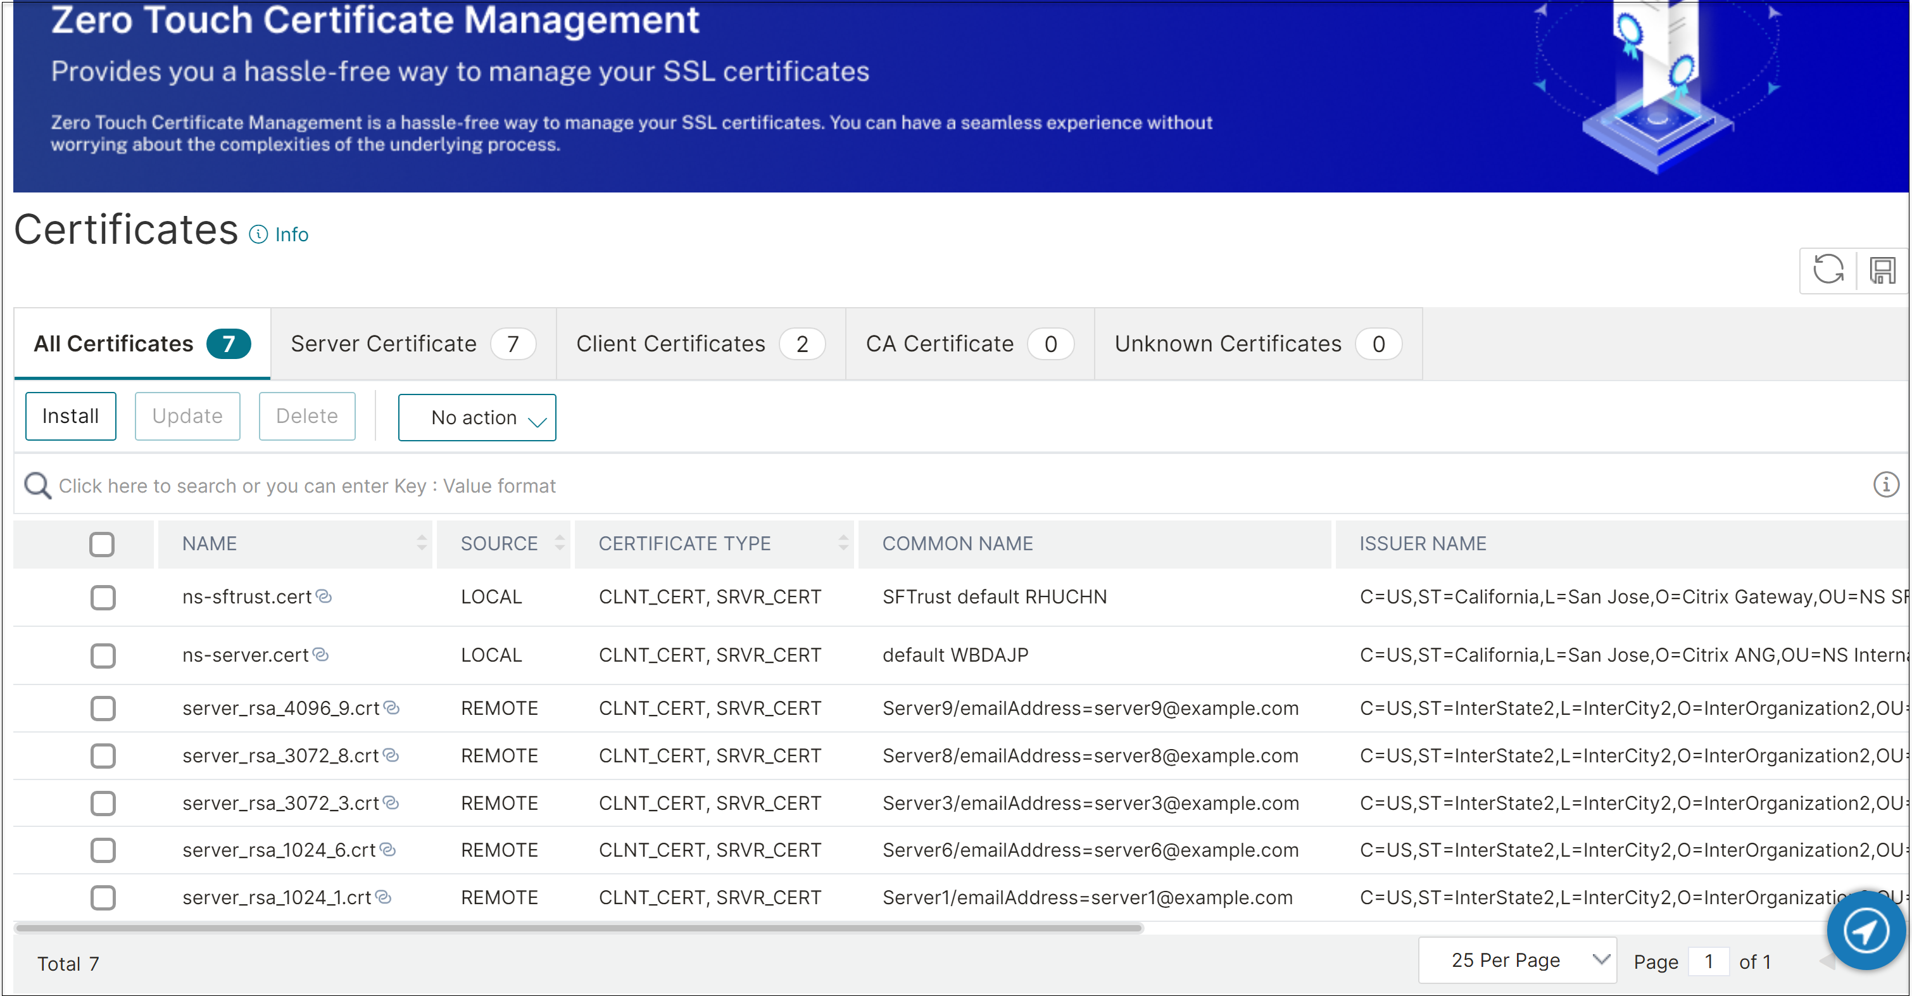The width and height of the screenshot is (1912, 996).
Task: Open the CA Certificate tab
Action: (x=969, y=344)
